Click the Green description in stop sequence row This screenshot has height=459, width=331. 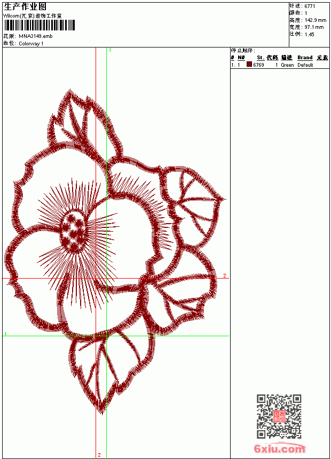[287, 65]
